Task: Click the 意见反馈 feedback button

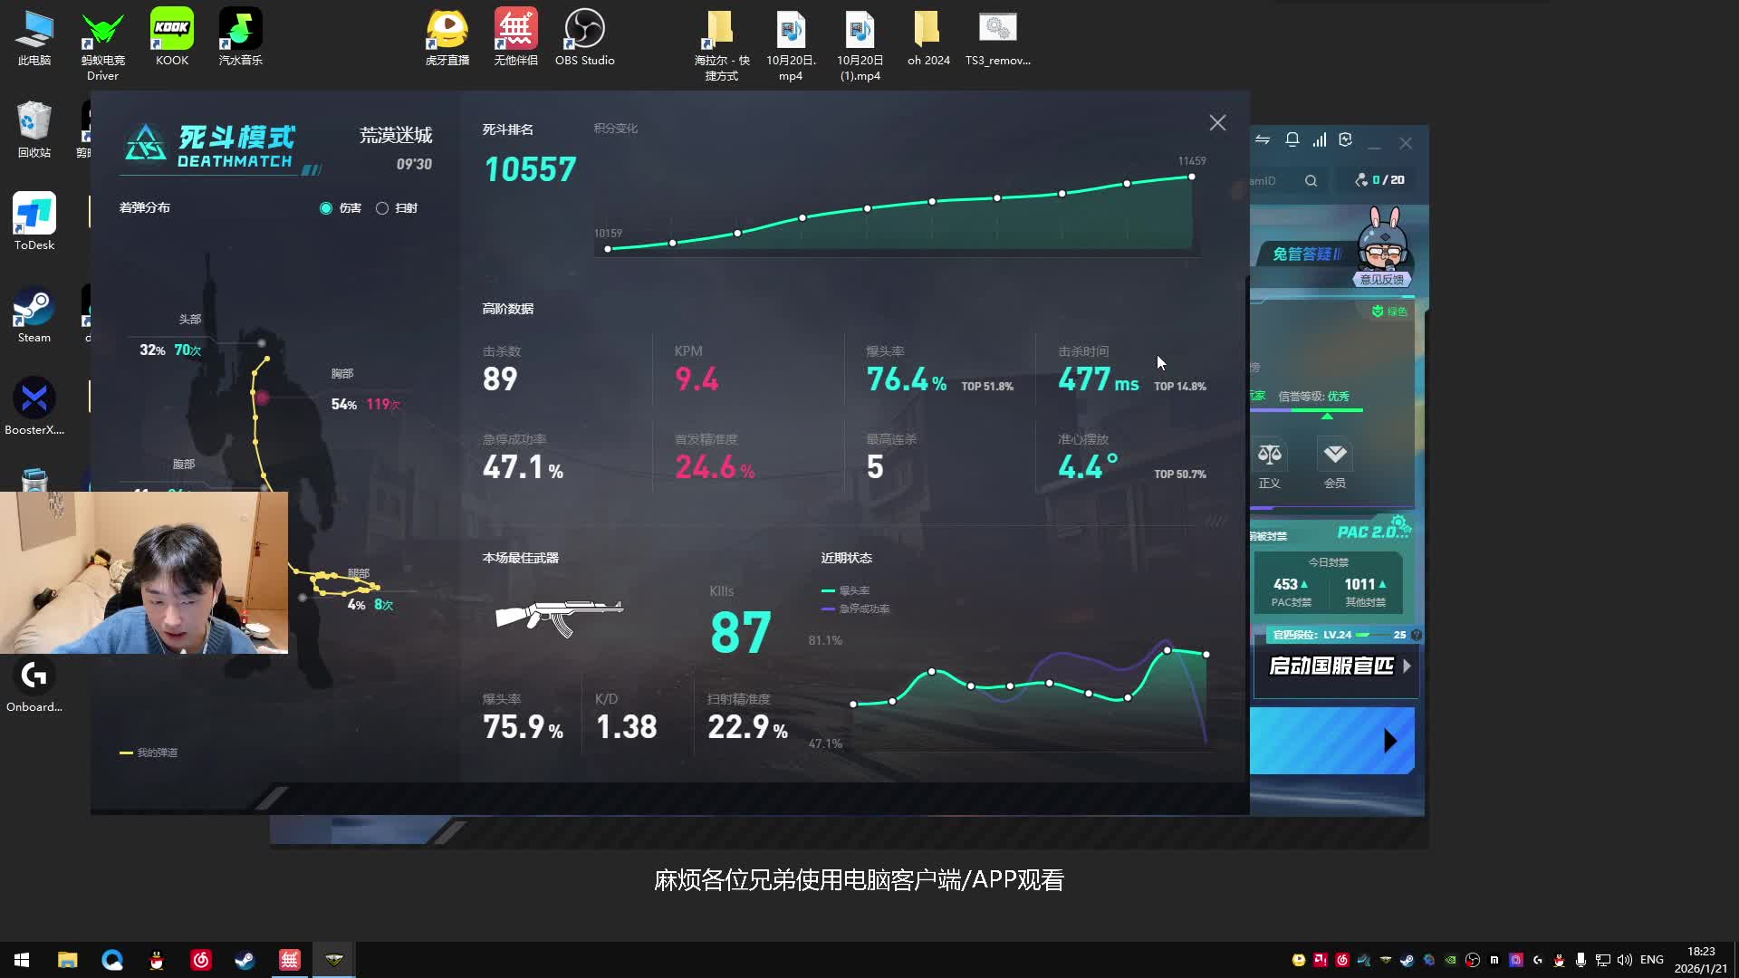Action: [1381, 280]
